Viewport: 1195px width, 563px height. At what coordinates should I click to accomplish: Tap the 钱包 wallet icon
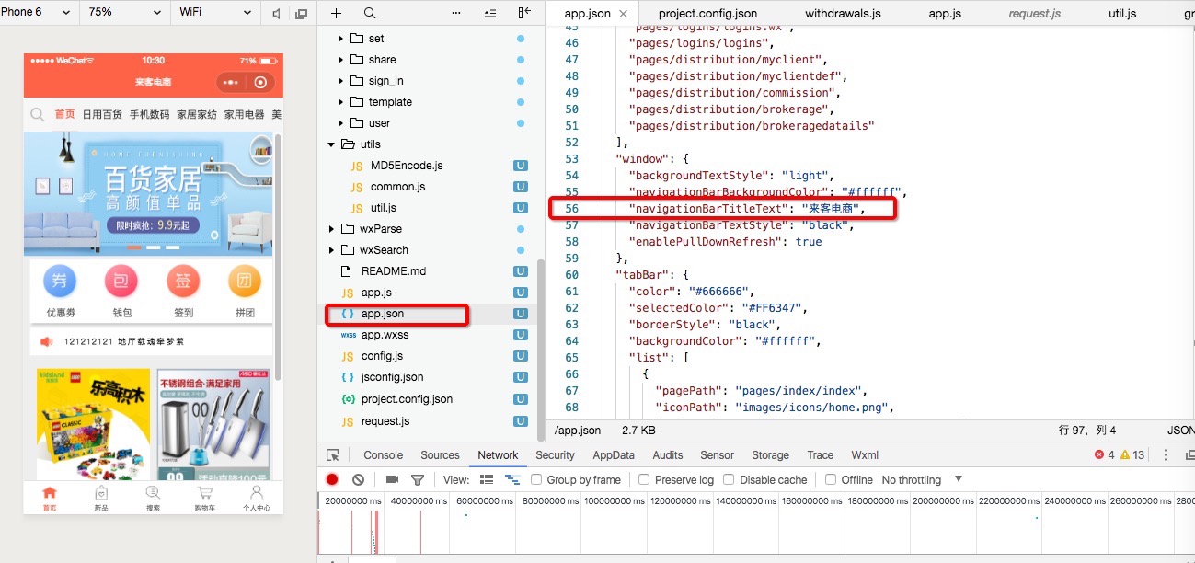click(121, 282)
